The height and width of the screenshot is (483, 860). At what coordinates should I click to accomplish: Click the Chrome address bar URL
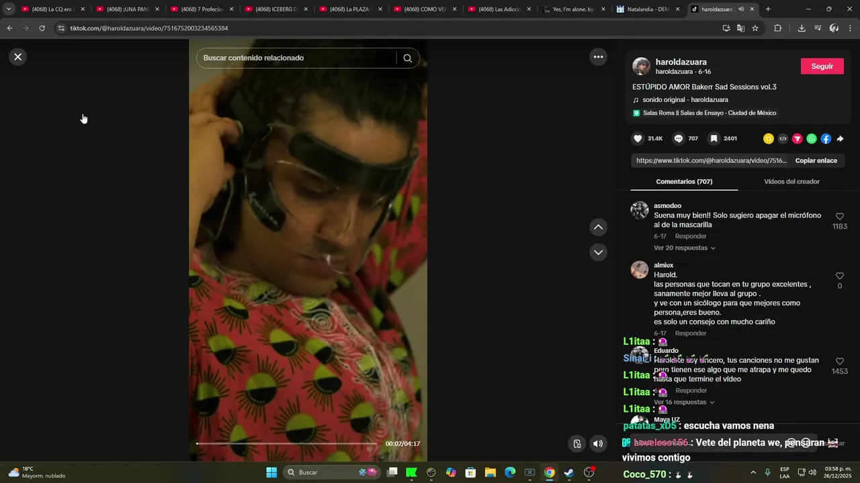coord(149,28)
